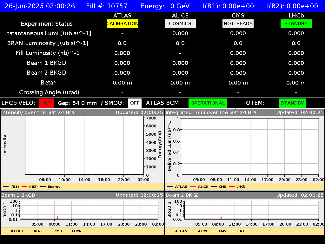Click the ATLAS column heading
This screenshot has height=244, width=325.
click(x=122, y=16)
